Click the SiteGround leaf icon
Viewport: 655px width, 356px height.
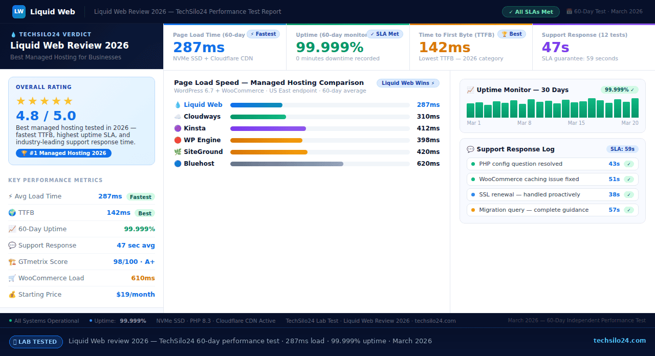[178, 152]
